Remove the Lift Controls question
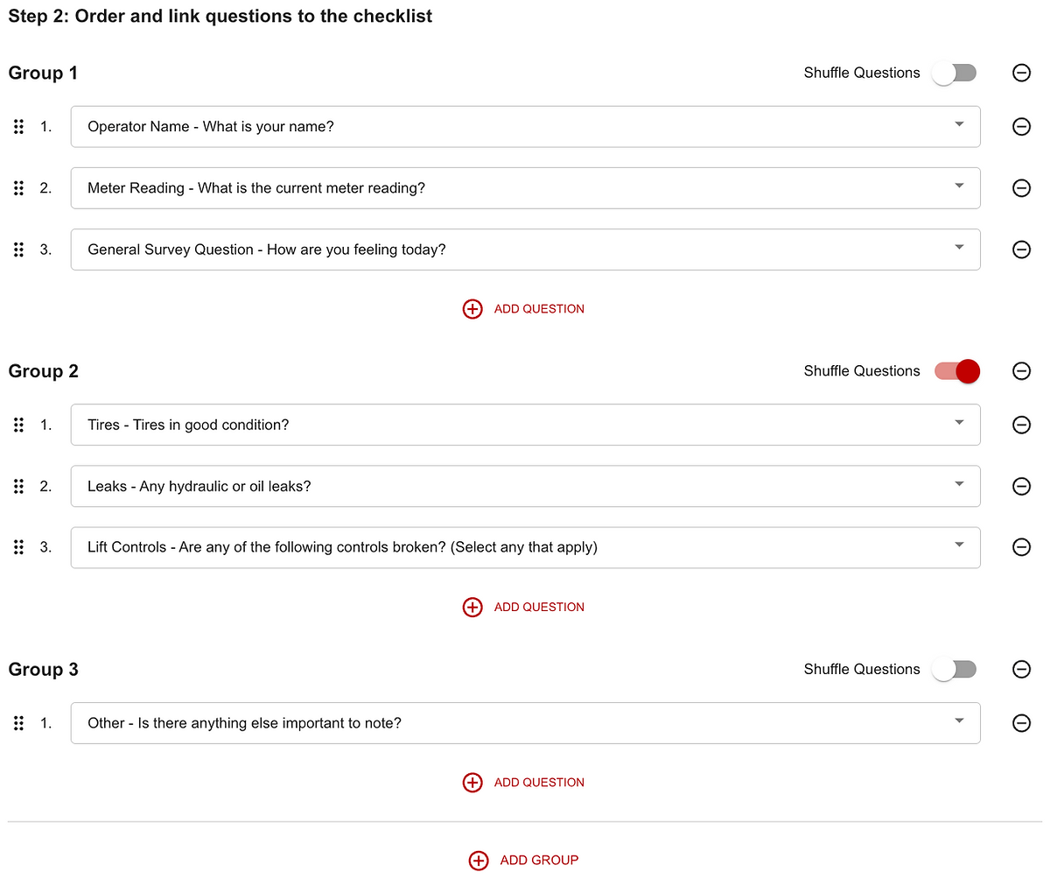Screen dimensions: 1050x879 click(x=1020, y=547)
